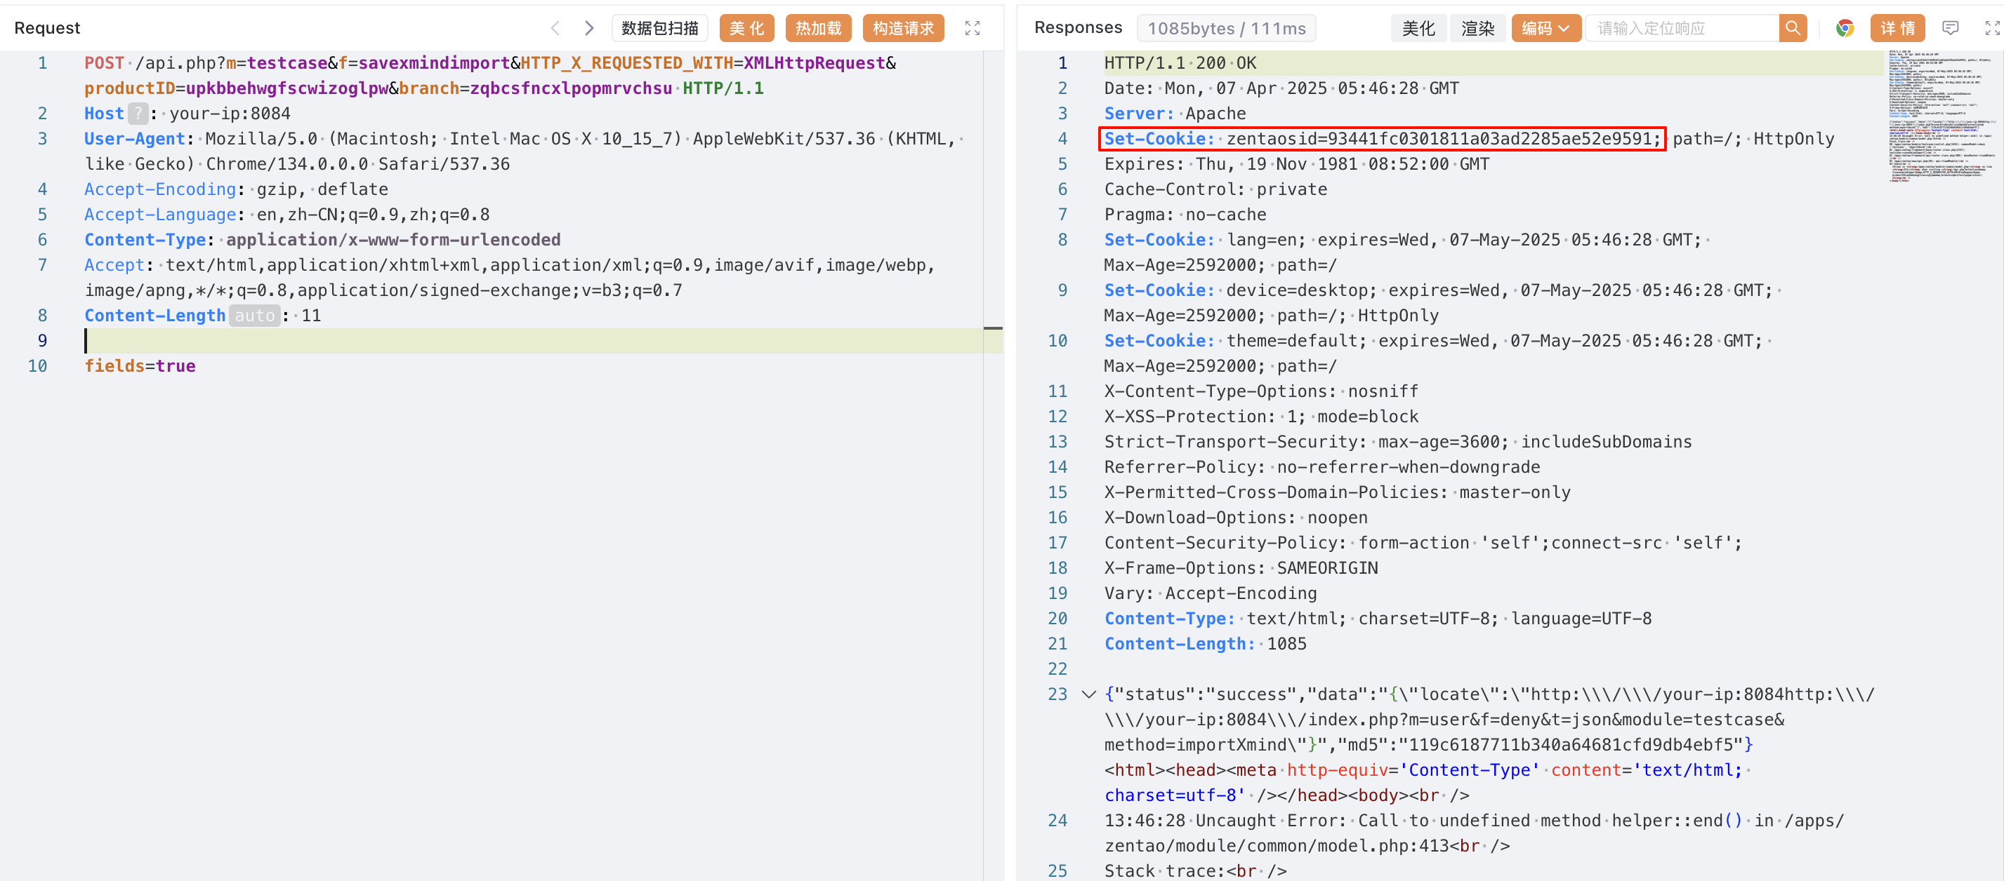
Task: Click the response comment icon
Action: click(1949, 29)
